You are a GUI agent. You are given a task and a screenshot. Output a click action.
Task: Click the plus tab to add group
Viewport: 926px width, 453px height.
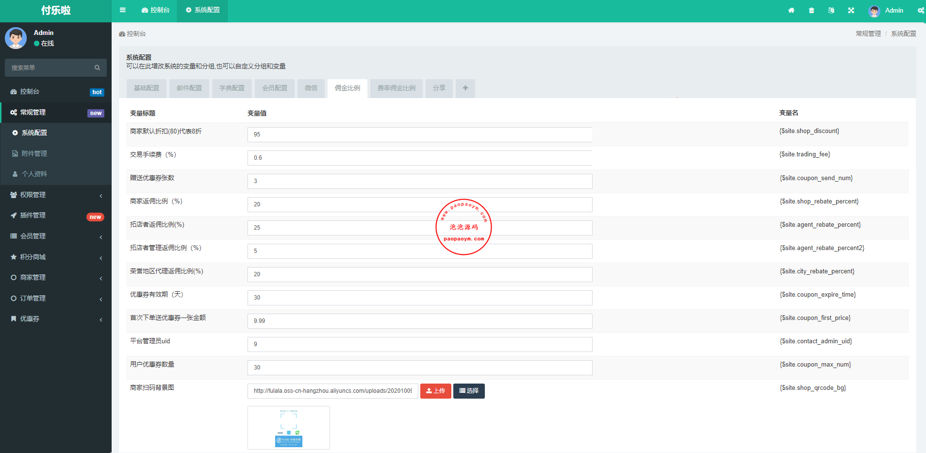point(465,88)
